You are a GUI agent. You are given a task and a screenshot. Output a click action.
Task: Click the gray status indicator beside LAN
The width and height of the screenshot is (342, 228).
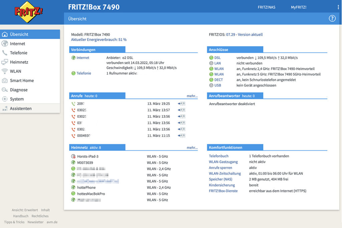point(211,63)
